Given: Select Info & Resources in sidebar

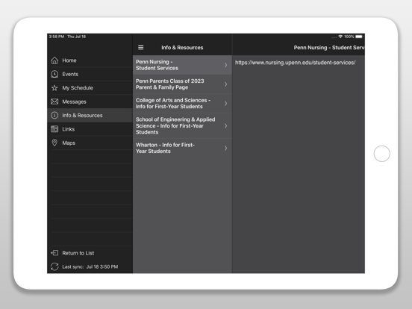Looking at the screenshot, I should [x=90, y=116].
